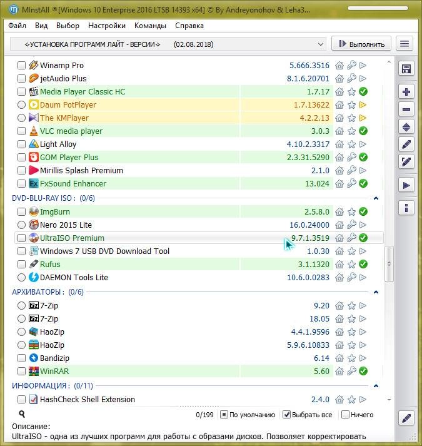Click the pencil edit sidebar icon
The width and height of the screenshot is (422, 446).
click(x=406, y=144)
